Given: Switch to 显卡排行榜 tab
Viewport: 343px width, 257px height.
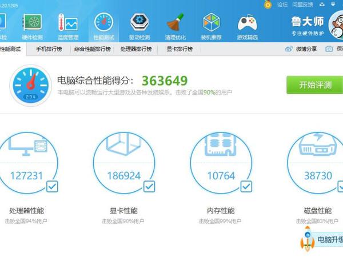Looking at the screenshot, I should [x=180, y=49].
